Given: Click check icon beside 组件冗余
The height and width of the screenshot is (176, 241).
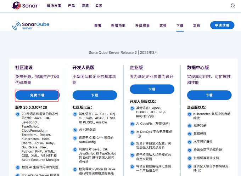Looking at the screenshot, I should (189, 126).
